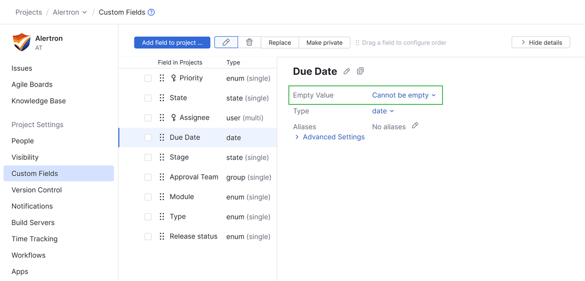Tick the checkbox next to Release status

[148, 236]
